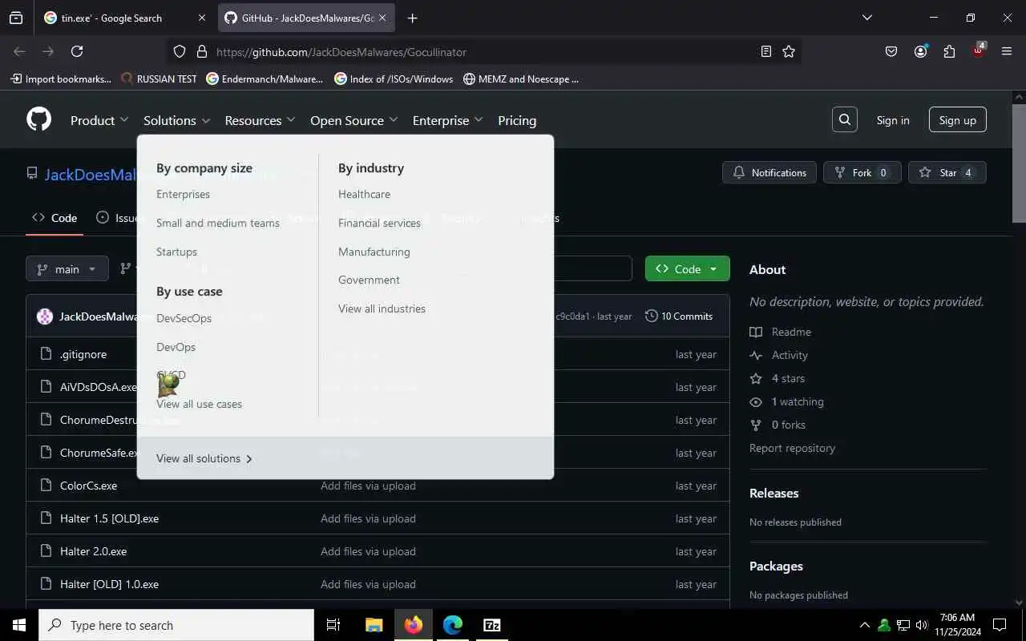
Task: Open the volume speaker tray icon
Action: tap(921, 625)
